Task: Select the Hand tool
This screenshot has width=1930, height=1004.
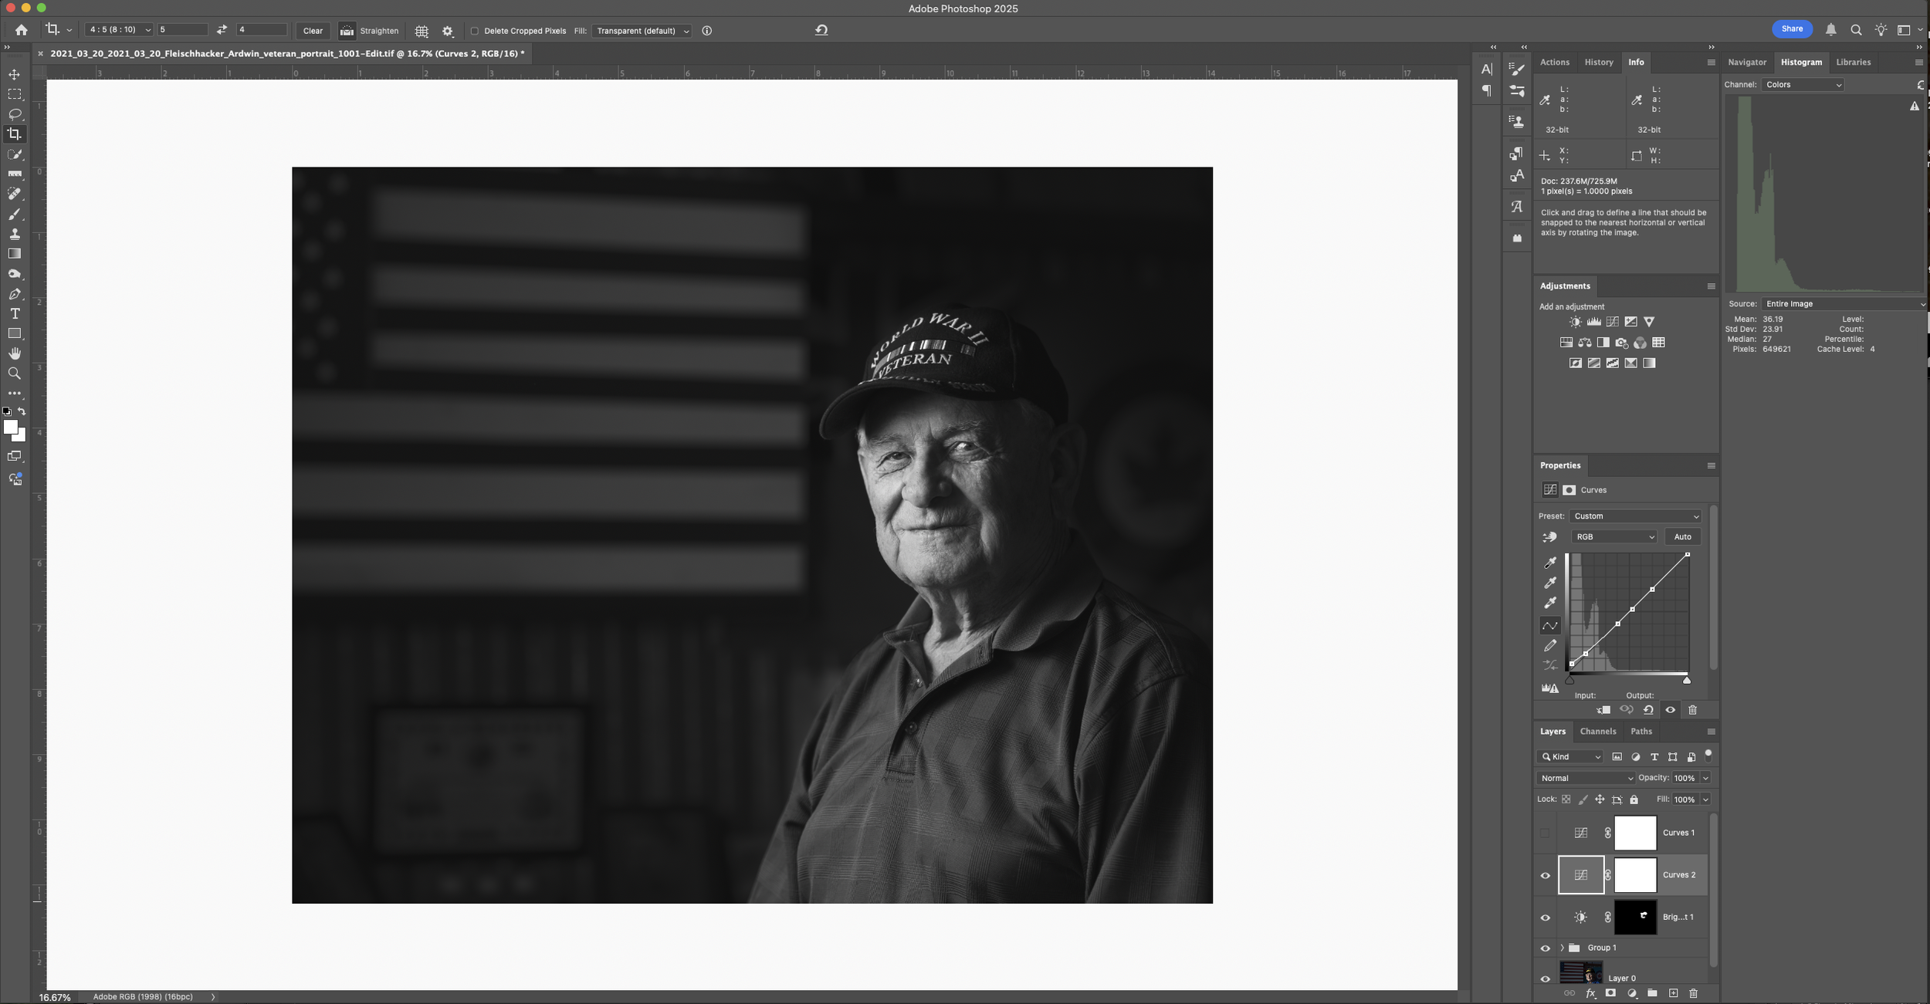Action: (15, 353)
